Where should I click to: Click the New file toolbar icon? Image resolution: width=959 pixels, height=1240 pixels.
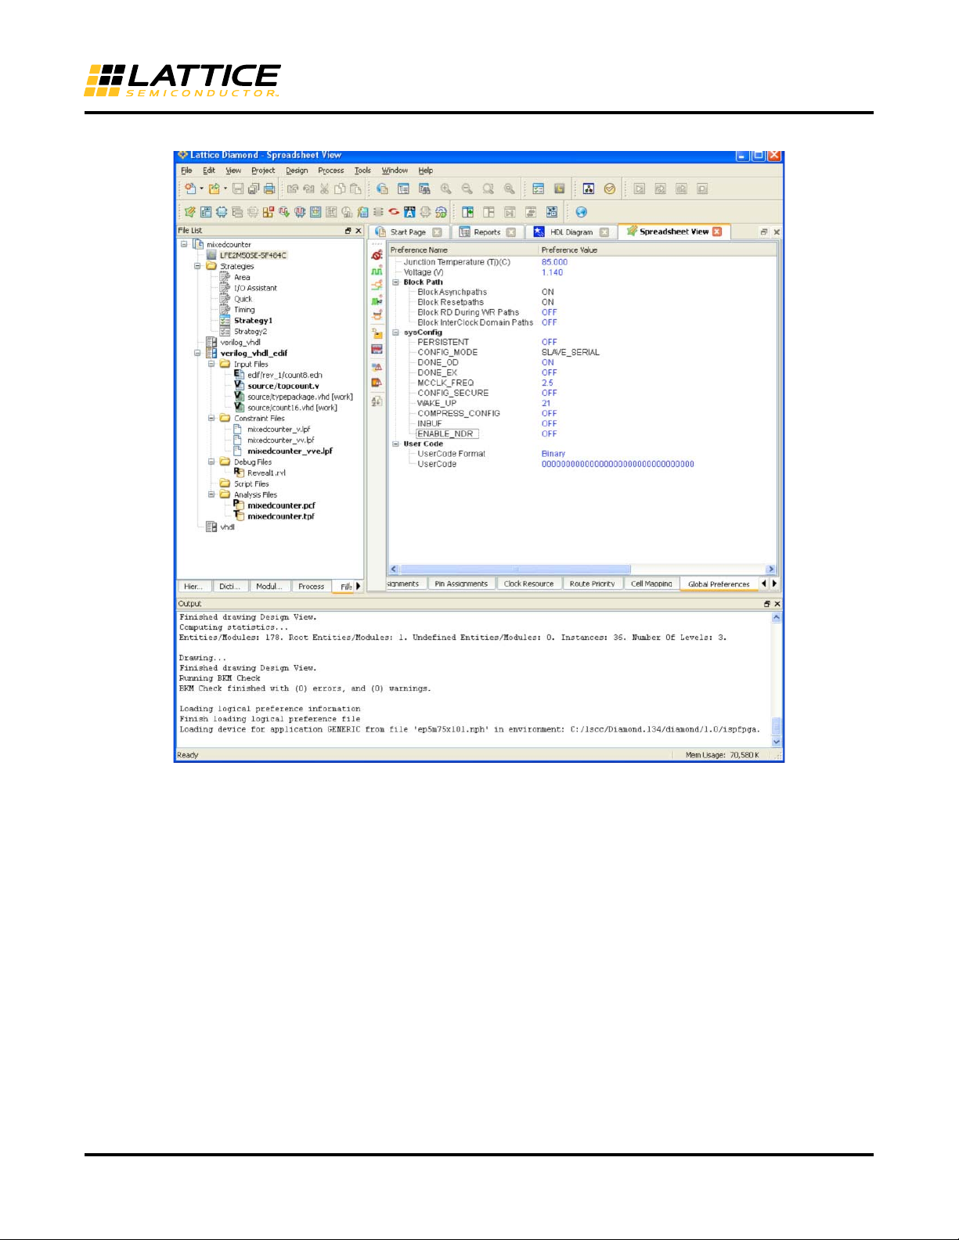(x=190, y=189)
